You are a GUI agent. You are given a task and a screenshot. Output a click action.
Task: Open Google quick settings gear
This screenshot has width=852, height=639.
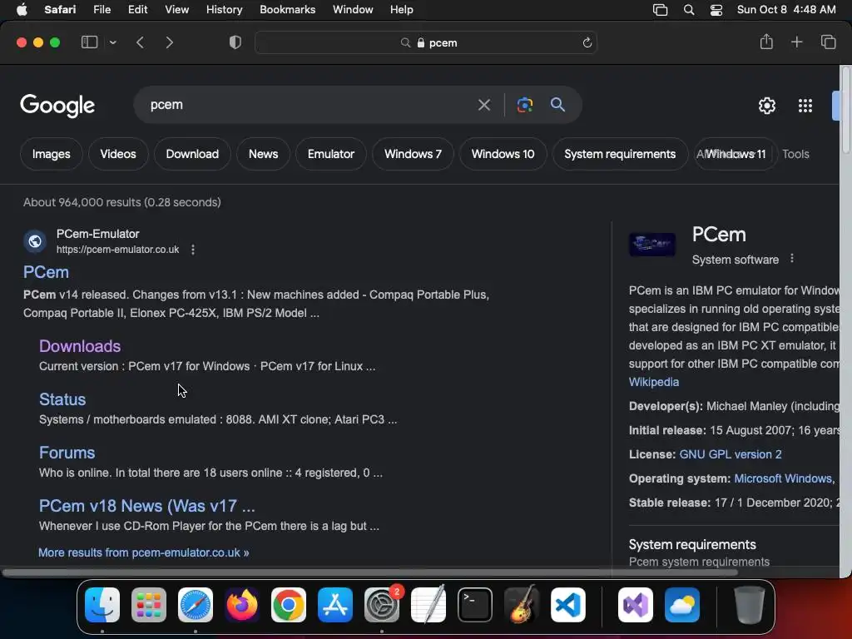coord(766,106)
